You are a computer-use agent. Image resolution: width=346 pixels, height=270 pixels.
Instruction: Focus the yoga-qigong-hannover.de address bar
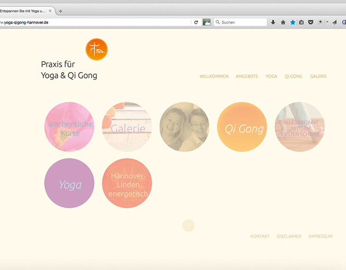[95, 22]
